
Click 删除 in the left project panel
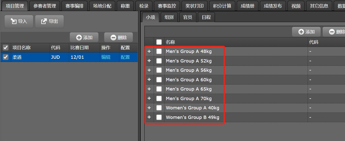[x=119, y=38]
